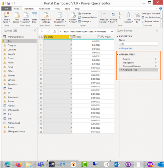Viewport: 164px width, 168px height.
Task: Open the Advanced Editor
Action: tap(88, 17)
